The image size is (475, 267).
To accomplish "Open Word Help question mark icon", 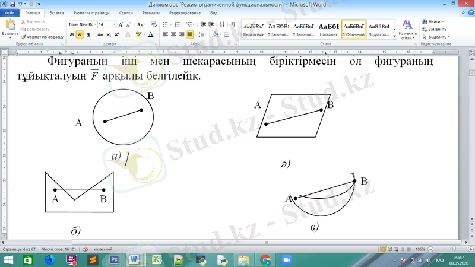I will [x=471, y=12].
